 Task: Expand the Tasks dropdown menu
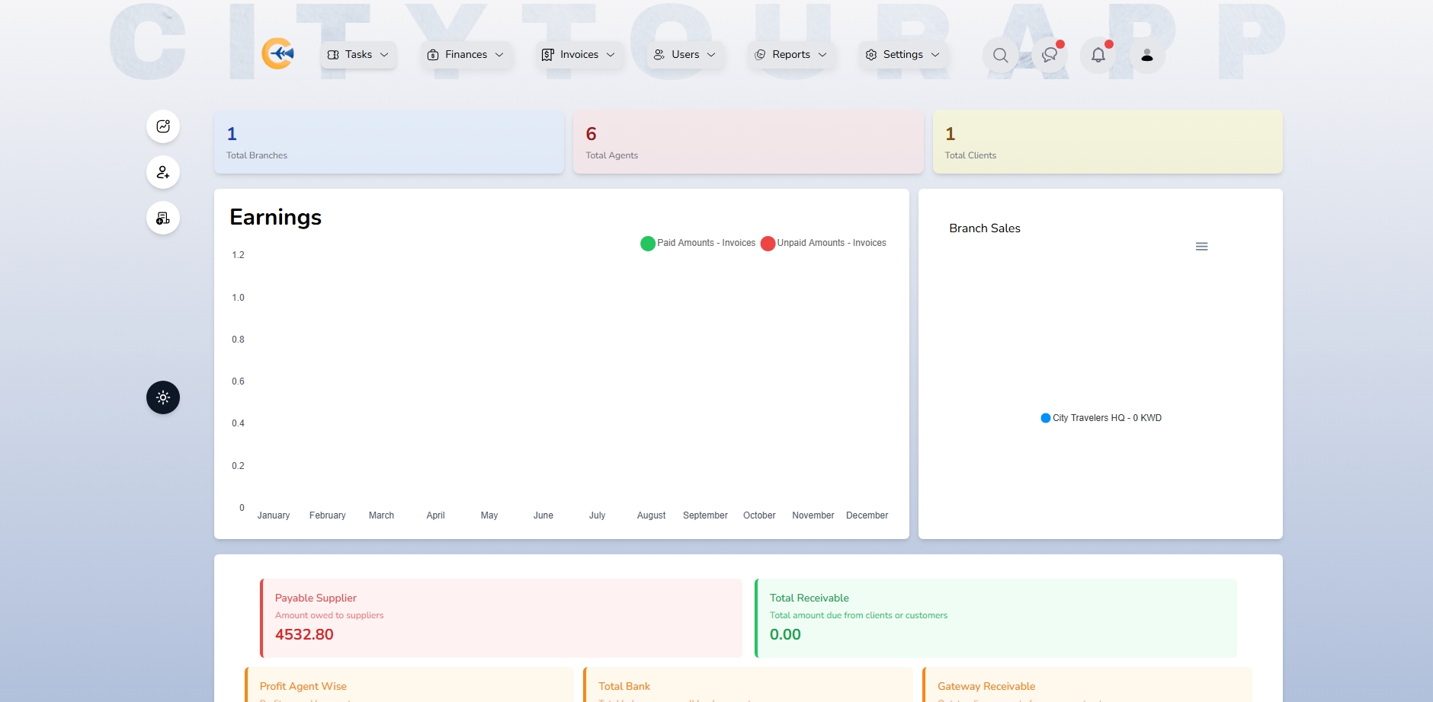coord(358,55)
